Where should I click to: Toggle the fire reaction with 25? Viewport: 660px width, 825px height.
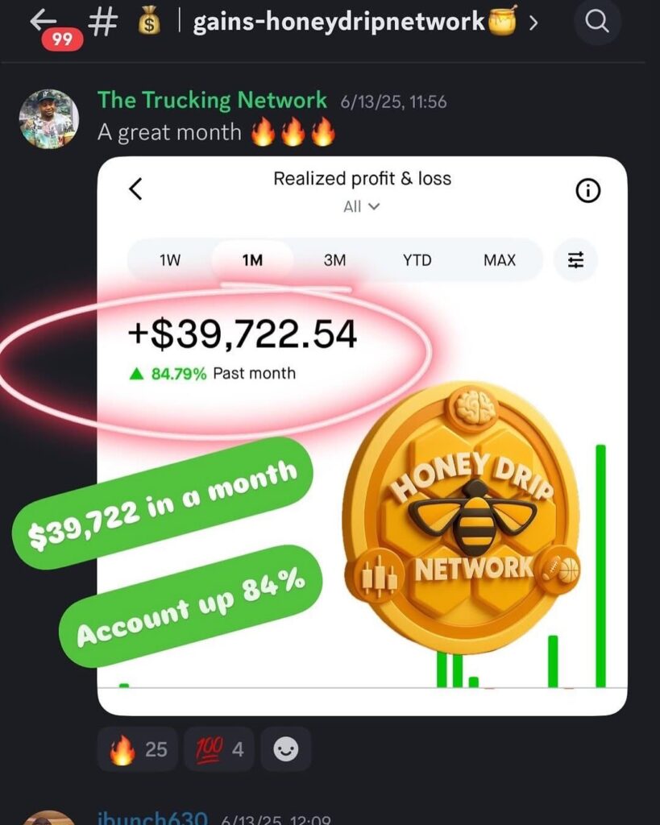[x=138, y=748]
